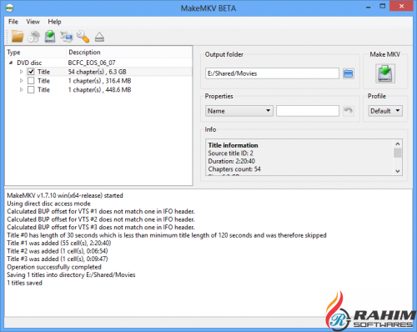
Task: Select the DVD disc tree row
Action: click(98, 63)
